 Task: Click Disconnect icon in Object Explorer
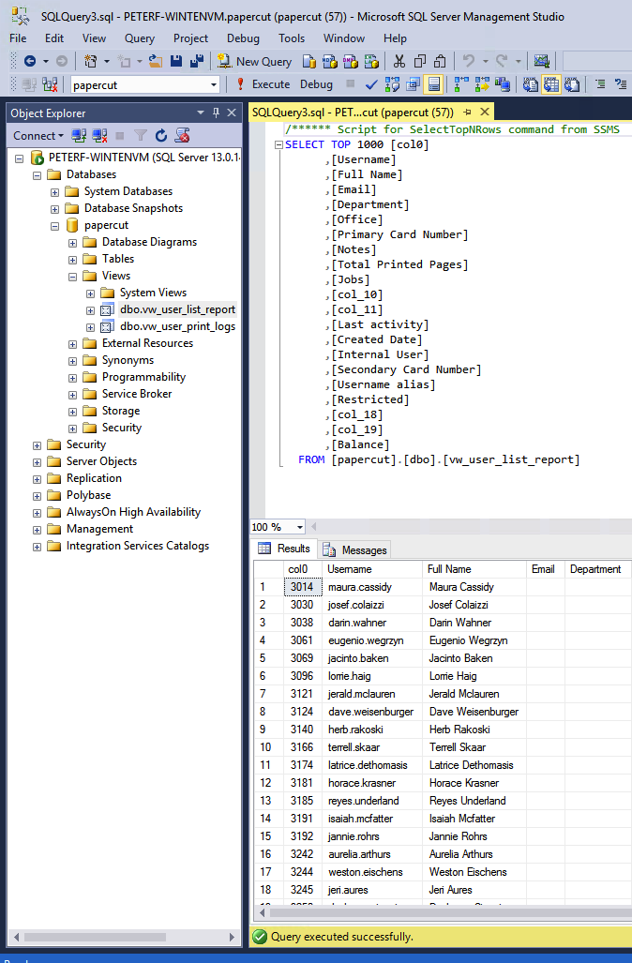99,136
